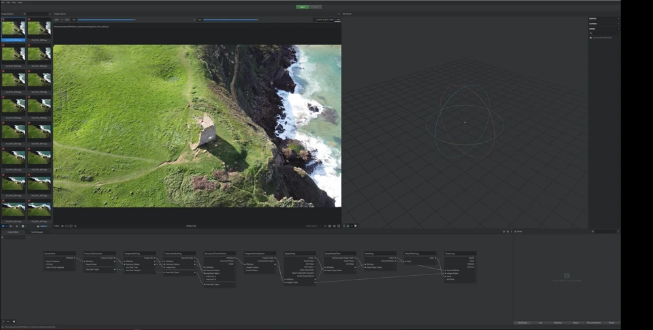653x330 pixels.
Task: Click the blue gallery grid view icon
Action: tap(3, 226)
